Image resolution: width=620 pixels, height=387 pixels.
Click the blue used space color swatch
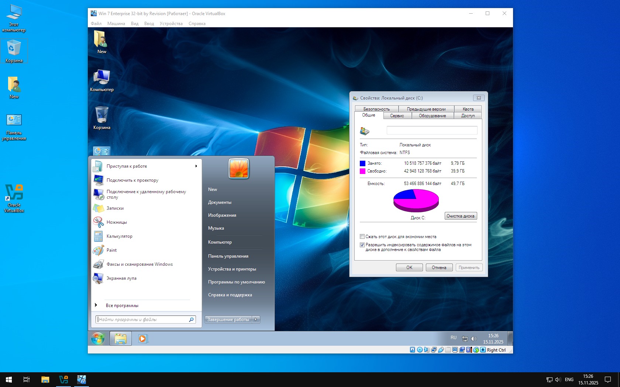coord(362,163)
